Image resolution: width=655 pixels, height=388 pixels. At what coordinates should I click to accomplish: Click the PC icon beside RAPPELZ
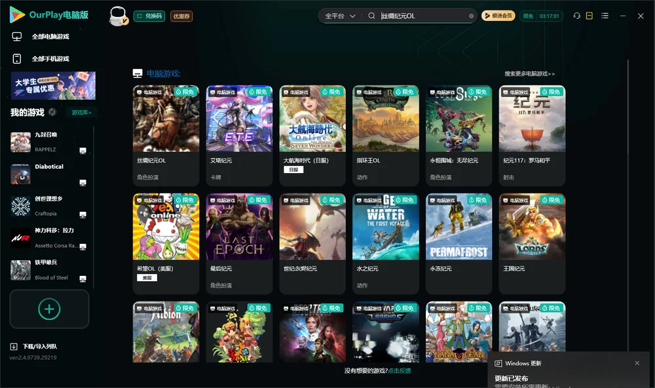83,151
